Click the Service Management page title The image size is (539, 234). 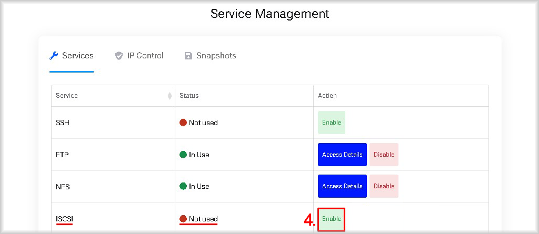(270, 14)
